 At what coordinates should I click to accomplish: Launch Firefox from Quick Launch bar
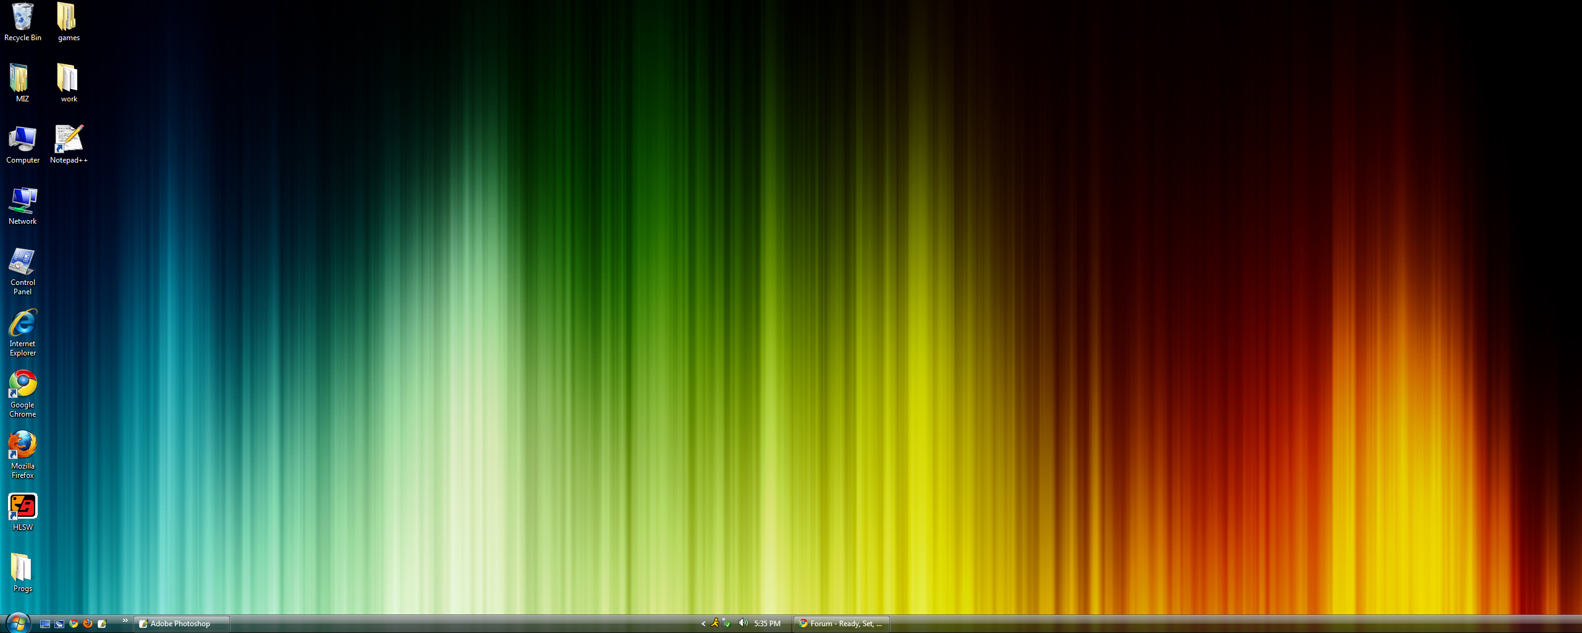[88, 624]
